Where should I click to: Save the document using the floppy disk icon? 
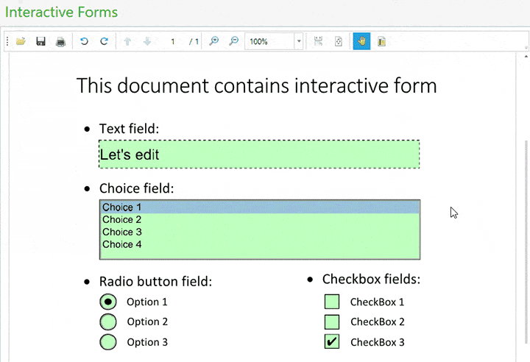[41, 42]
